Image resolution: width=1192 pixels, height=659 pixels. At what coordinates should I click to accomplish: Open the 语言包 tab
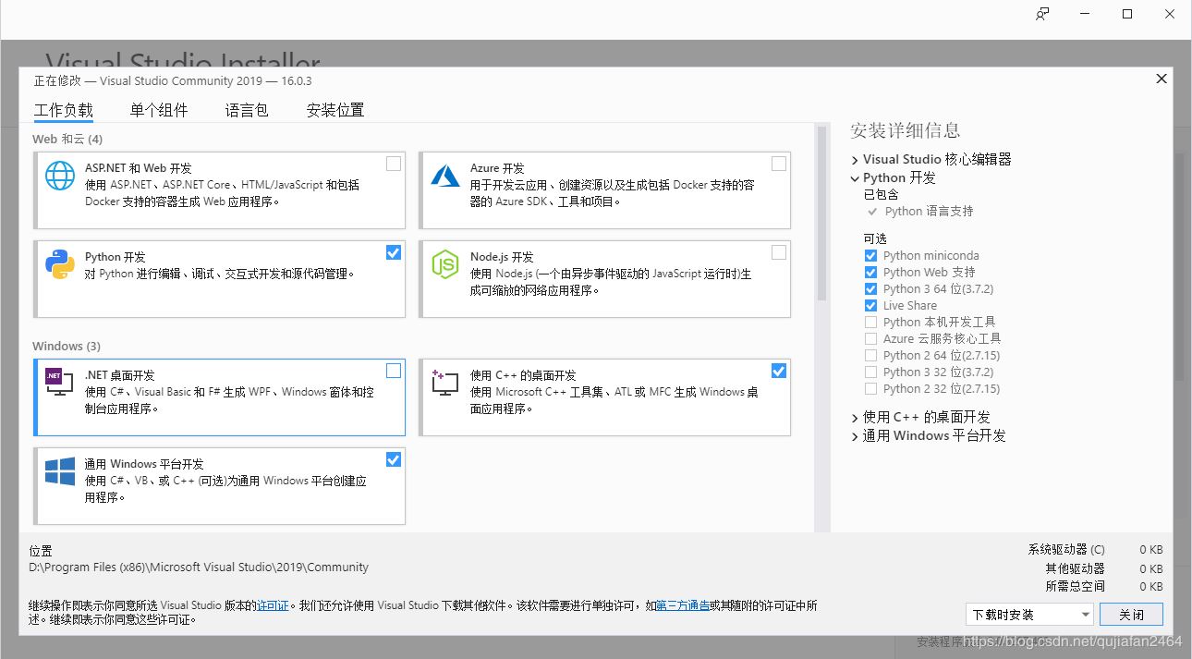tap(246, 109)
